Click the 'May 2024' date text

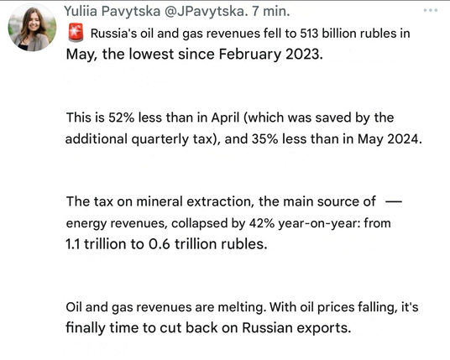(390, 139)
